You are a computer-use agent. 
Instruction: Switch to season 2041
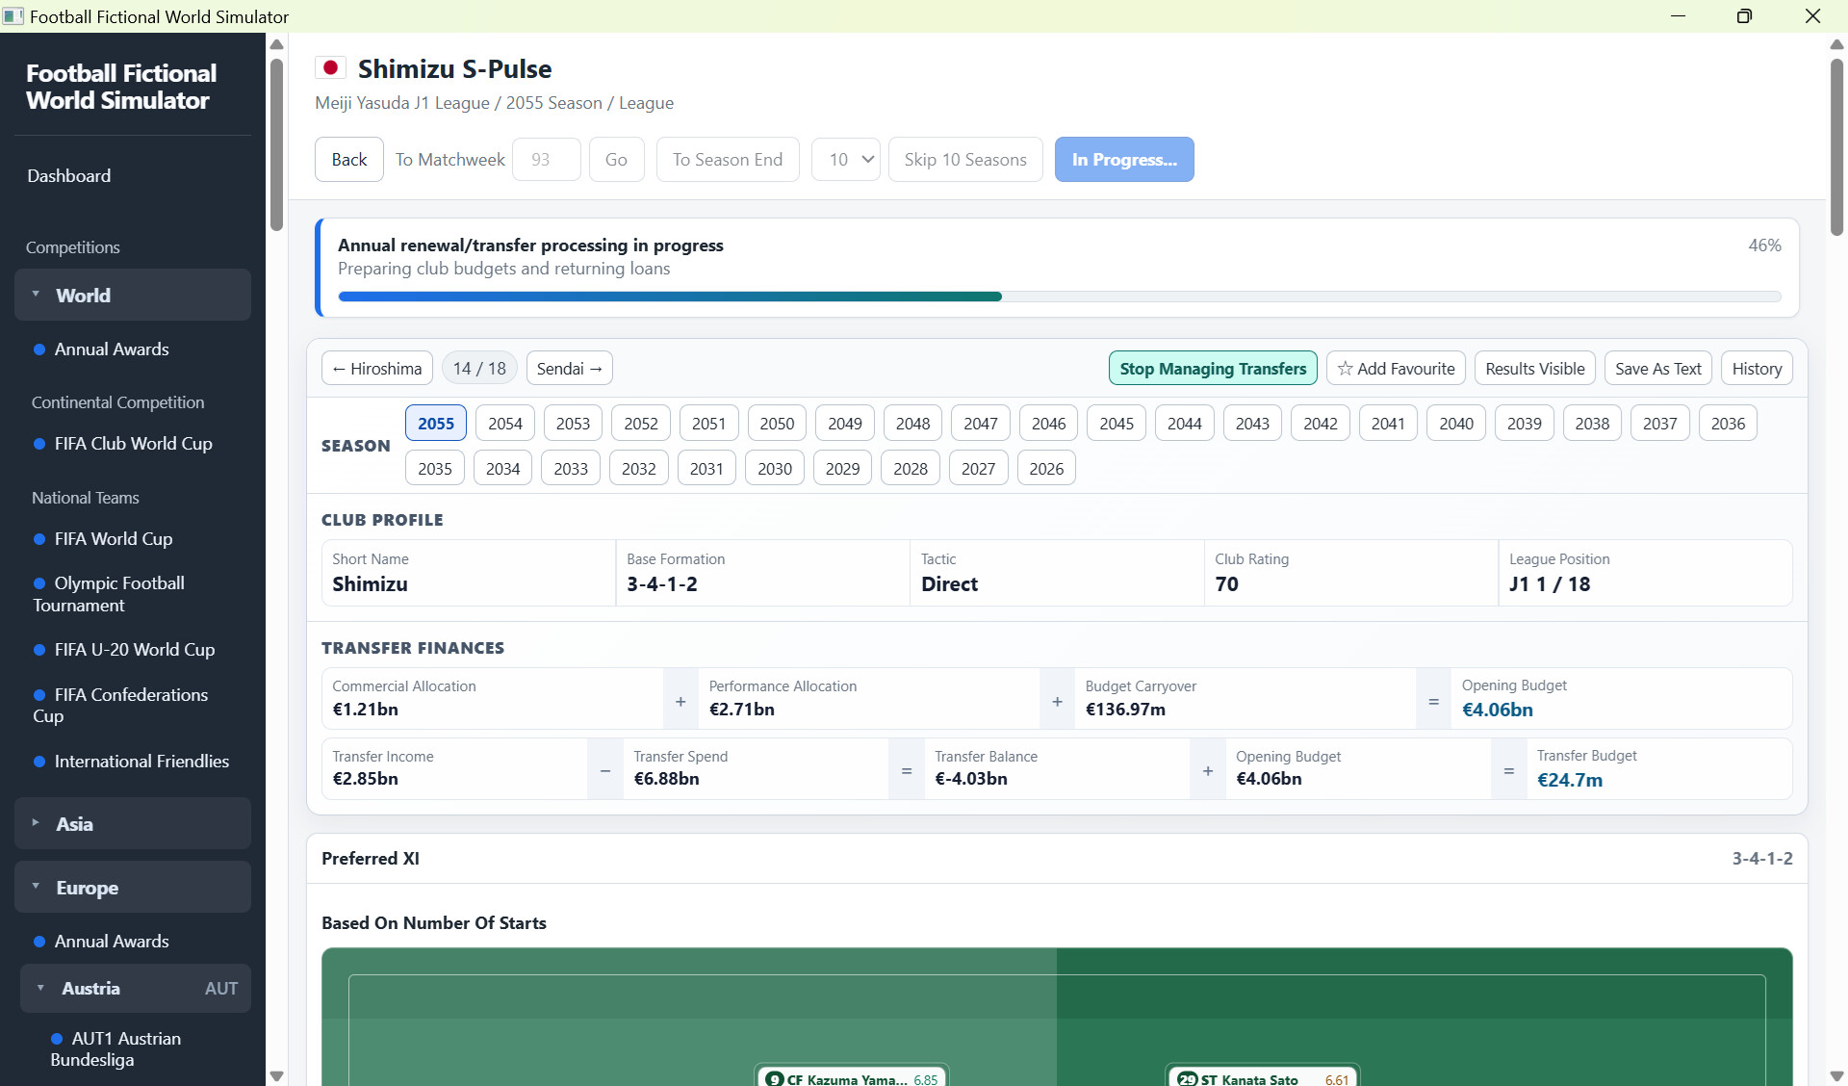tap(1388, 424)
